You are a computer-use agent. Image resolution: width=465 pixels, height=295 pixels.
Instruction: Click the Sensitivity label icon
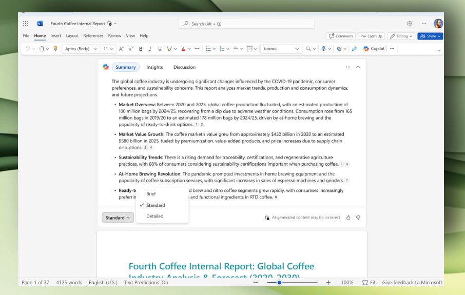(339, 49)
